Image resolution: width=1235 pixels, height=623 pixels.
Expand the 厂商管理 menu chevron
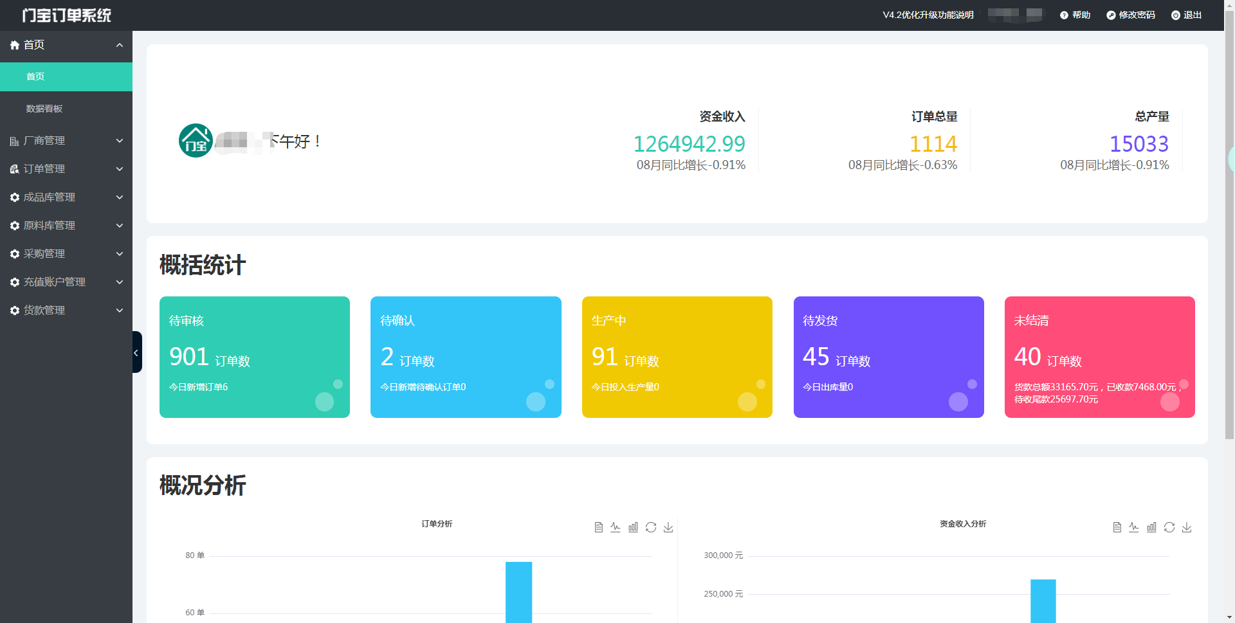point(120,141)
